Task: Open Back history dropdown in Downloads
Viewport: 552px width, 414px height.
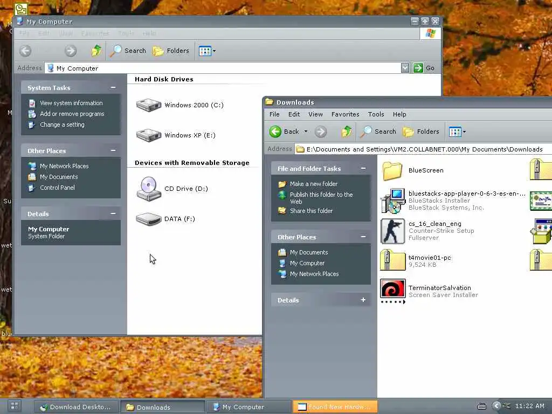Action: pos(306,132)
